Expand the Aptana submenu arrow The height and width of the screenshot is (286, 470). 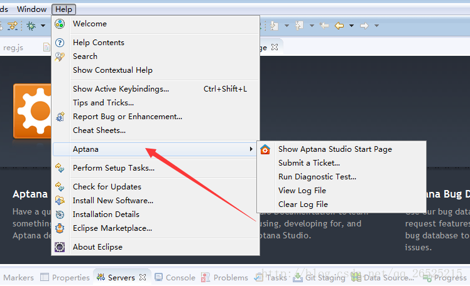pyautogui.click(x=251, y=149)
